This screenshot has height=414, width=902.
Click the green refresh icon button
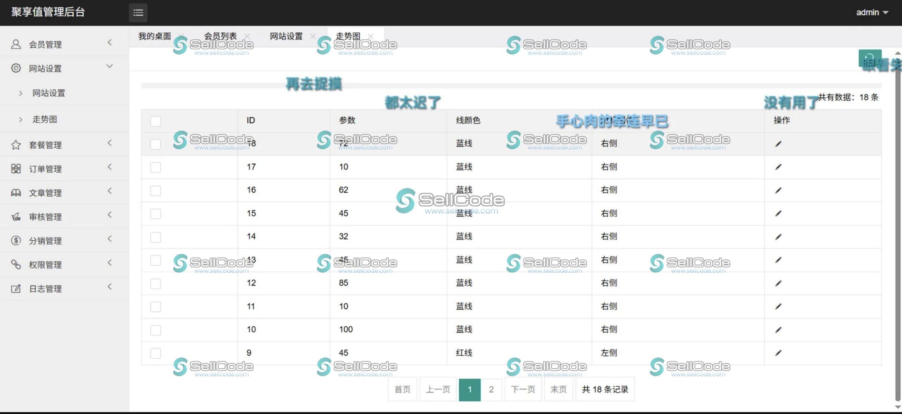coord(870,58)
